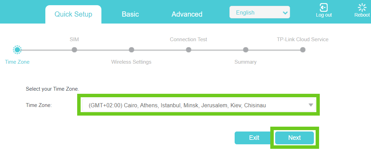Open the Quick Setup tab

point(73,14)
